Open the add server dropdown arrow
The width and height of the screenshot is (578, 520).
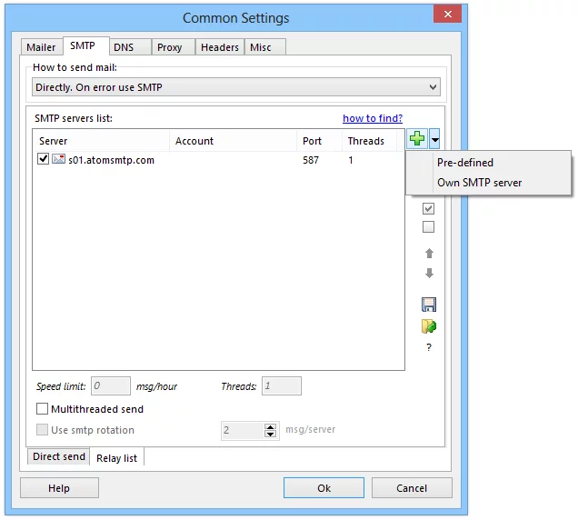point(435,139)
